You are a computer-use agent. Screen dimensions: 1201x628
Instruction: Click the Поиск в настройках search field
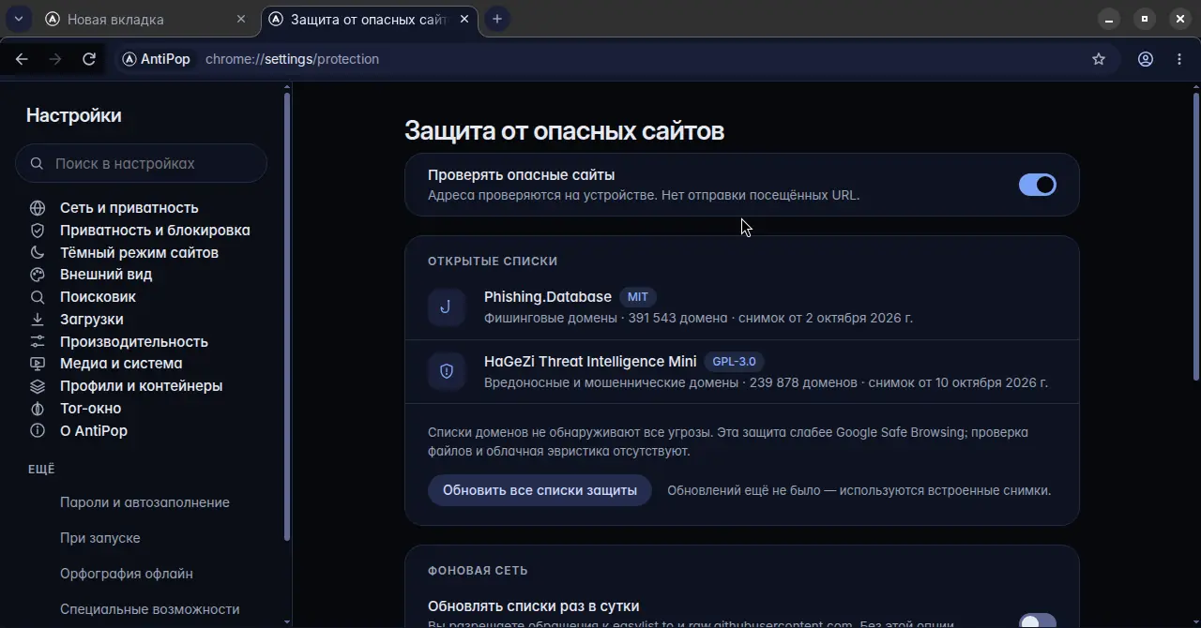(x=142, y=163)
